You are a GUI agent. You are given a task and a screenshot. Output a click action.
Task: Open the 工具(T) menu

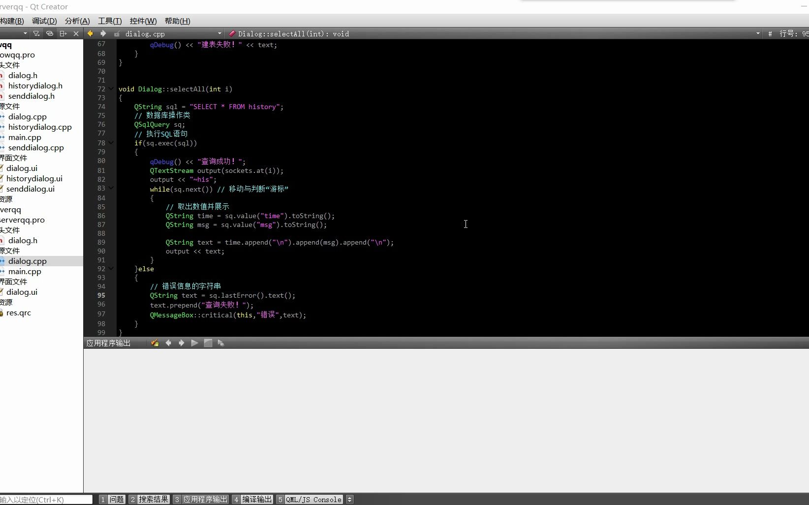click(x=110, y=21)
